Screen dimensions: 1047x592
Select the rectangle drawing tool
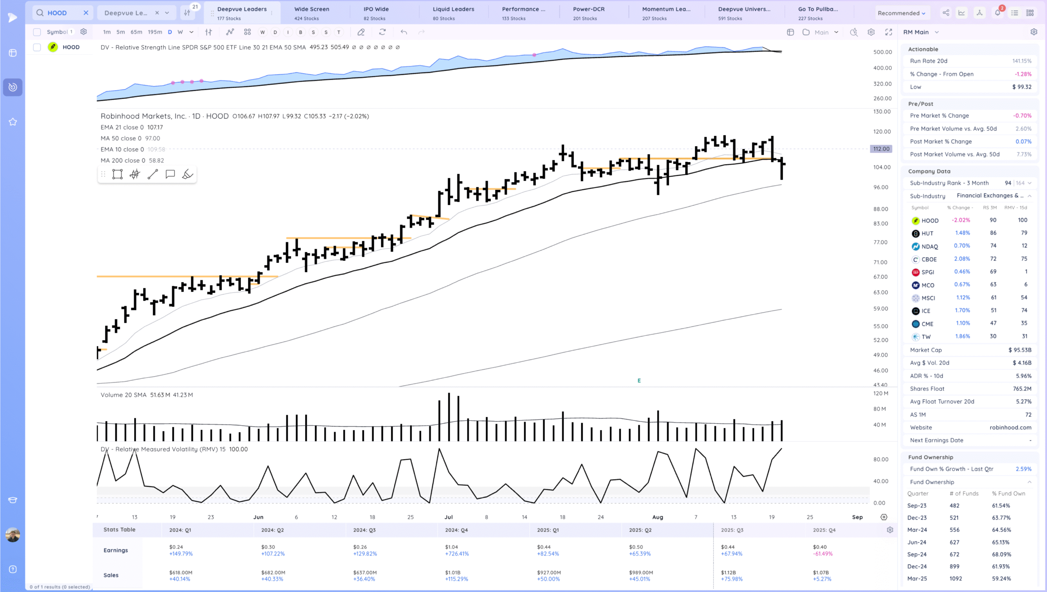(117, 174)
